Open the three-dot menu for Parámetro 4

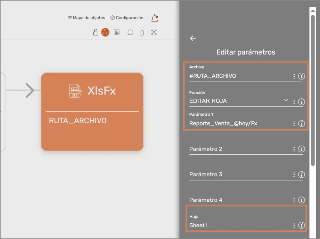tap(294, 200)
